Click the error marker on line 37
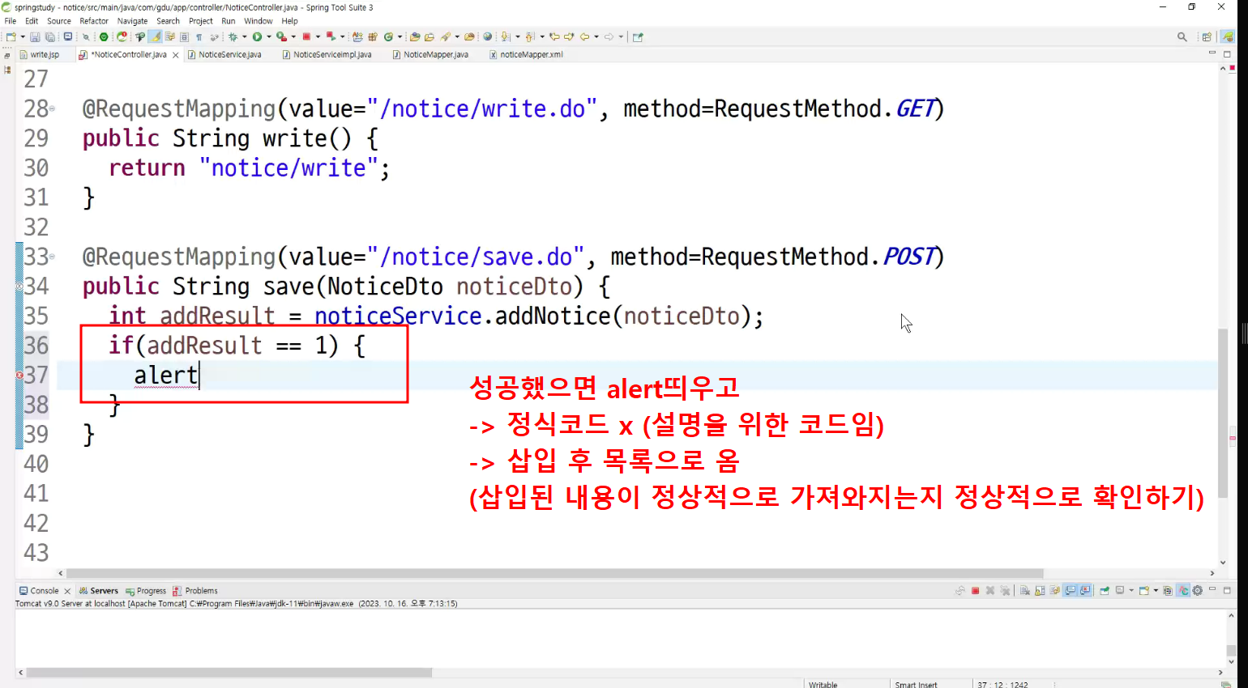This screenshot has width=1248, height=688. (19, 375)
